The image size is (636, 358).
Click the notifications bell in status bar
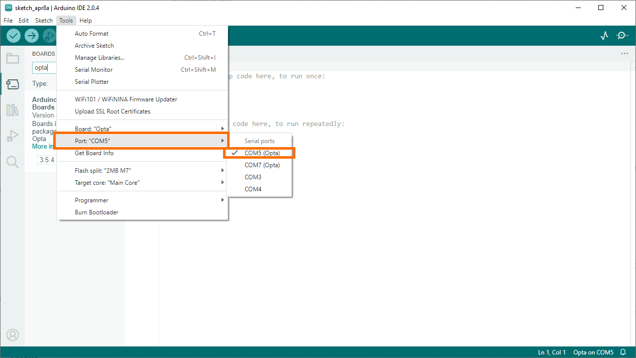[623, 352]
